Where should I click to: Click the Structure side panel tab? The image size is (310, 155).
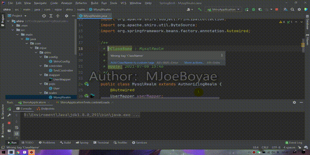3,112
